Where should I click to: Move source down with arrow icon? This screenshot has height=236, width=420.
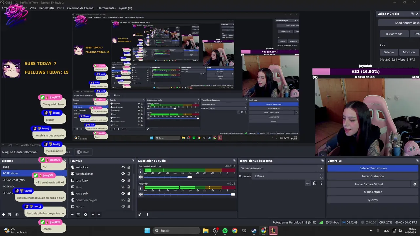click(99, 215)
